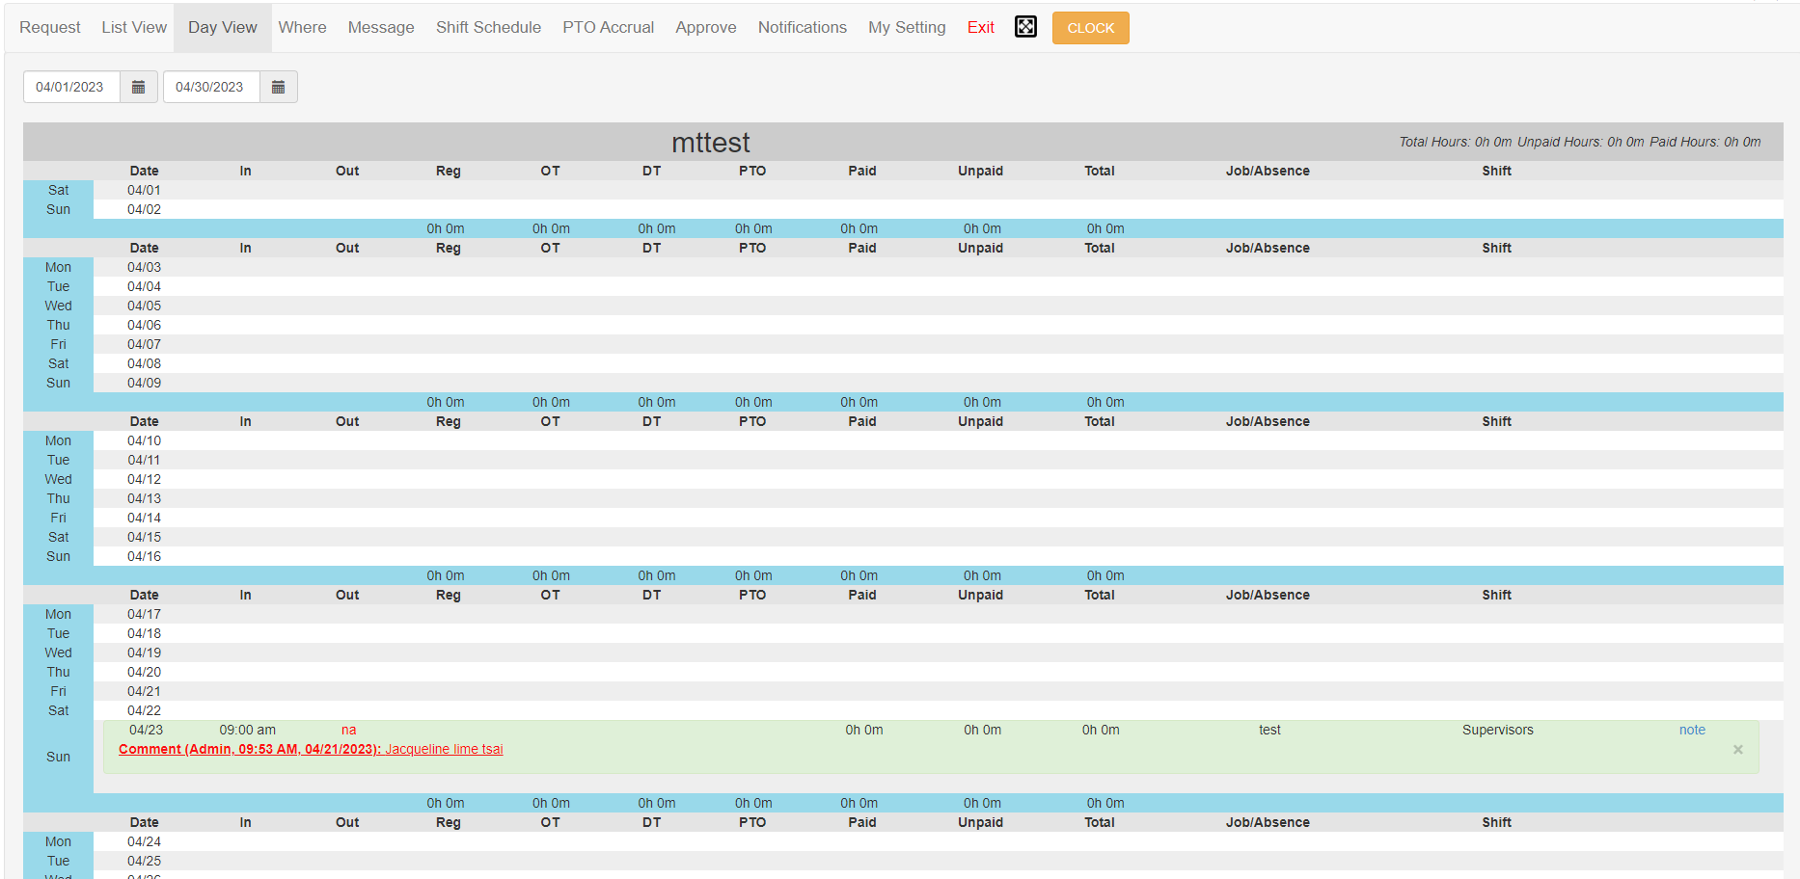
Task: Click the orange CLOCK button
Action: coord(1091,28)
